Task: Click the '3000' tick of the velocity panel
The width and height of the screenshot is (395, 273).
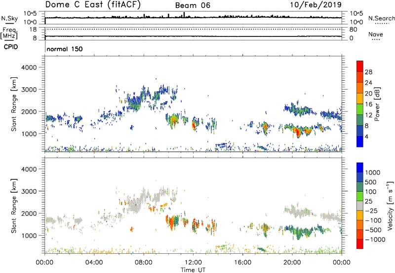Action: [x=29, y=191]
